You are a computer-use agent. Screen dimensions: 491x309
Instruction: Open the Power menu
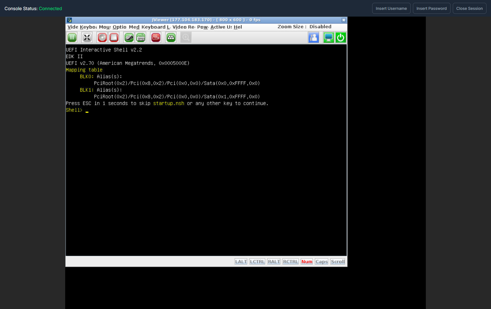pos(203,27)
